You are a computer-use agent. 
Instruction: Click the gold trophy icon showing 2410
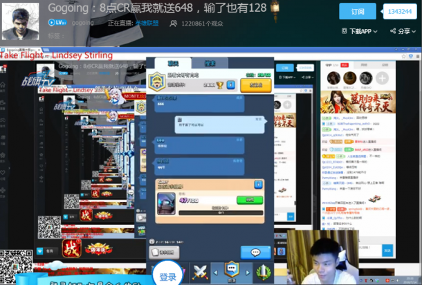[220, 85]
